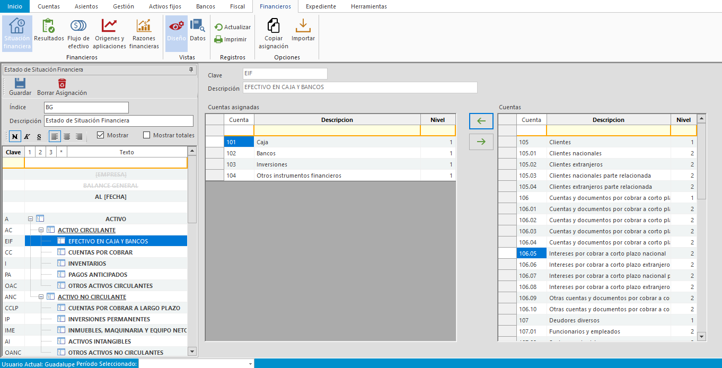722x368 pixels.
Task: Click the left arrow assign-account button
Action: (x=481, y=121)
